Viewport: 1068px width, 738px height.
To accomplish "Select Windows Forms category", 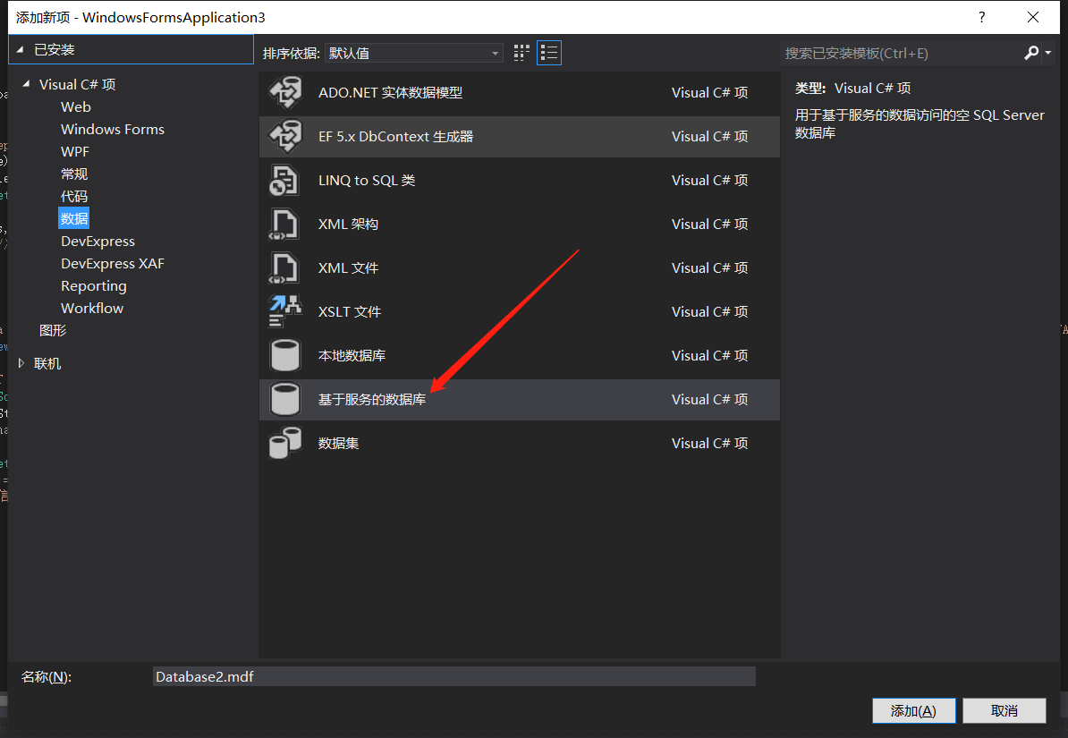I will click(113, 130).
